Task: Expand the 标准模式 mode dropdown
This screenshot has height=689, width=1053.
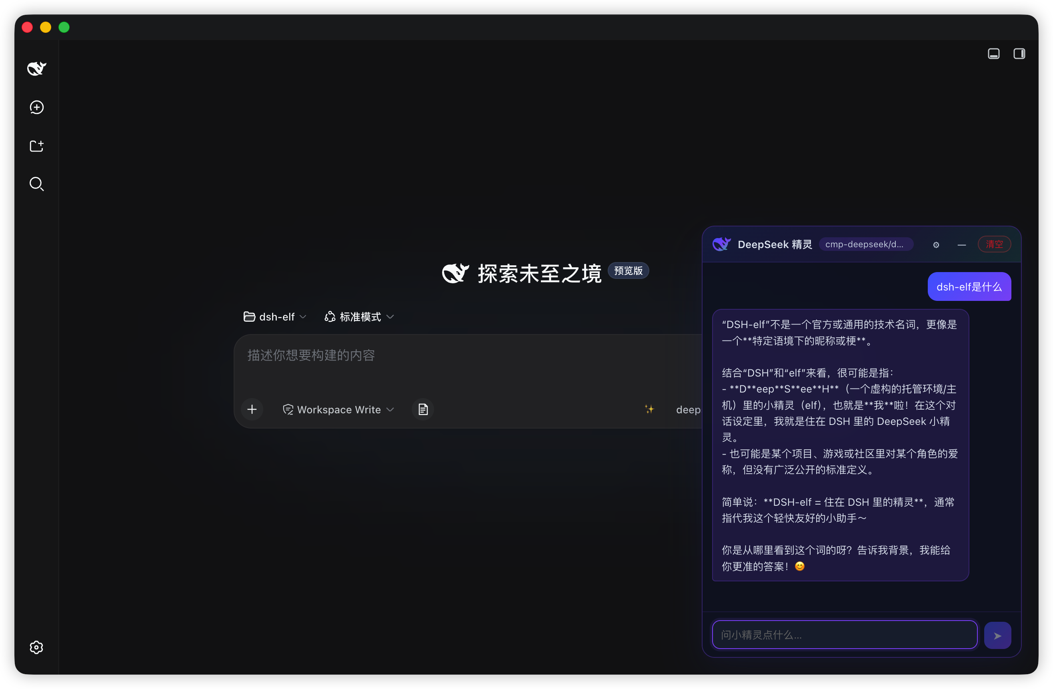Action: click(359, 317)
